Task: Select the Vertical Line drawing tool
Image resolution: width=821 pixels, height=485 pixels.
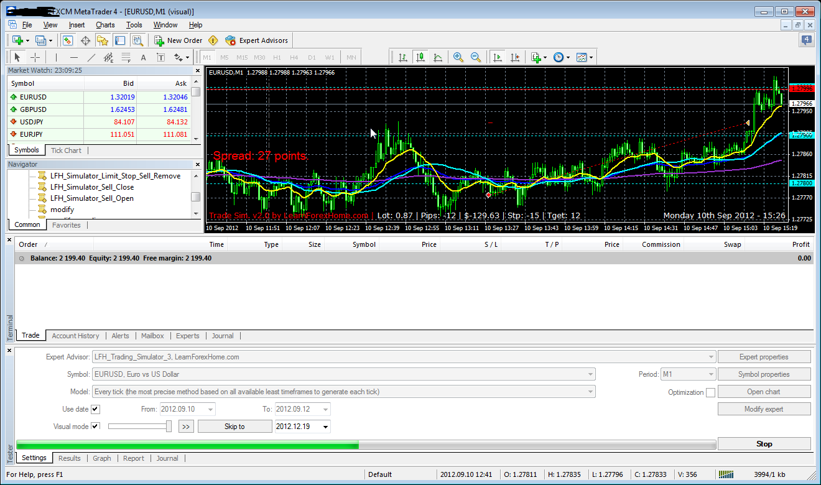Action: 56,58
